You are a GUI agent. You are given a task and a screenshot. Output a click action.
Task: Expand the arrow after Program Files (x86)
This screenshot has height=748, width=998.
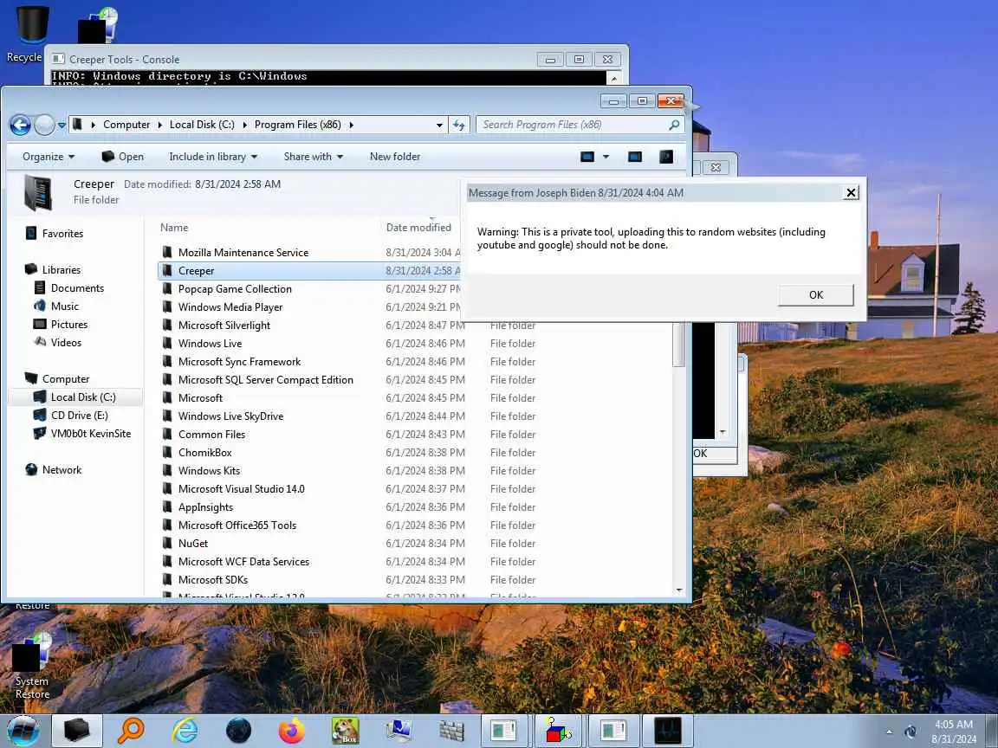tap(352, 125)
